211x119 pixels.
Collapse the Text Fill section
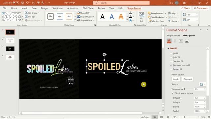[168, 48]
